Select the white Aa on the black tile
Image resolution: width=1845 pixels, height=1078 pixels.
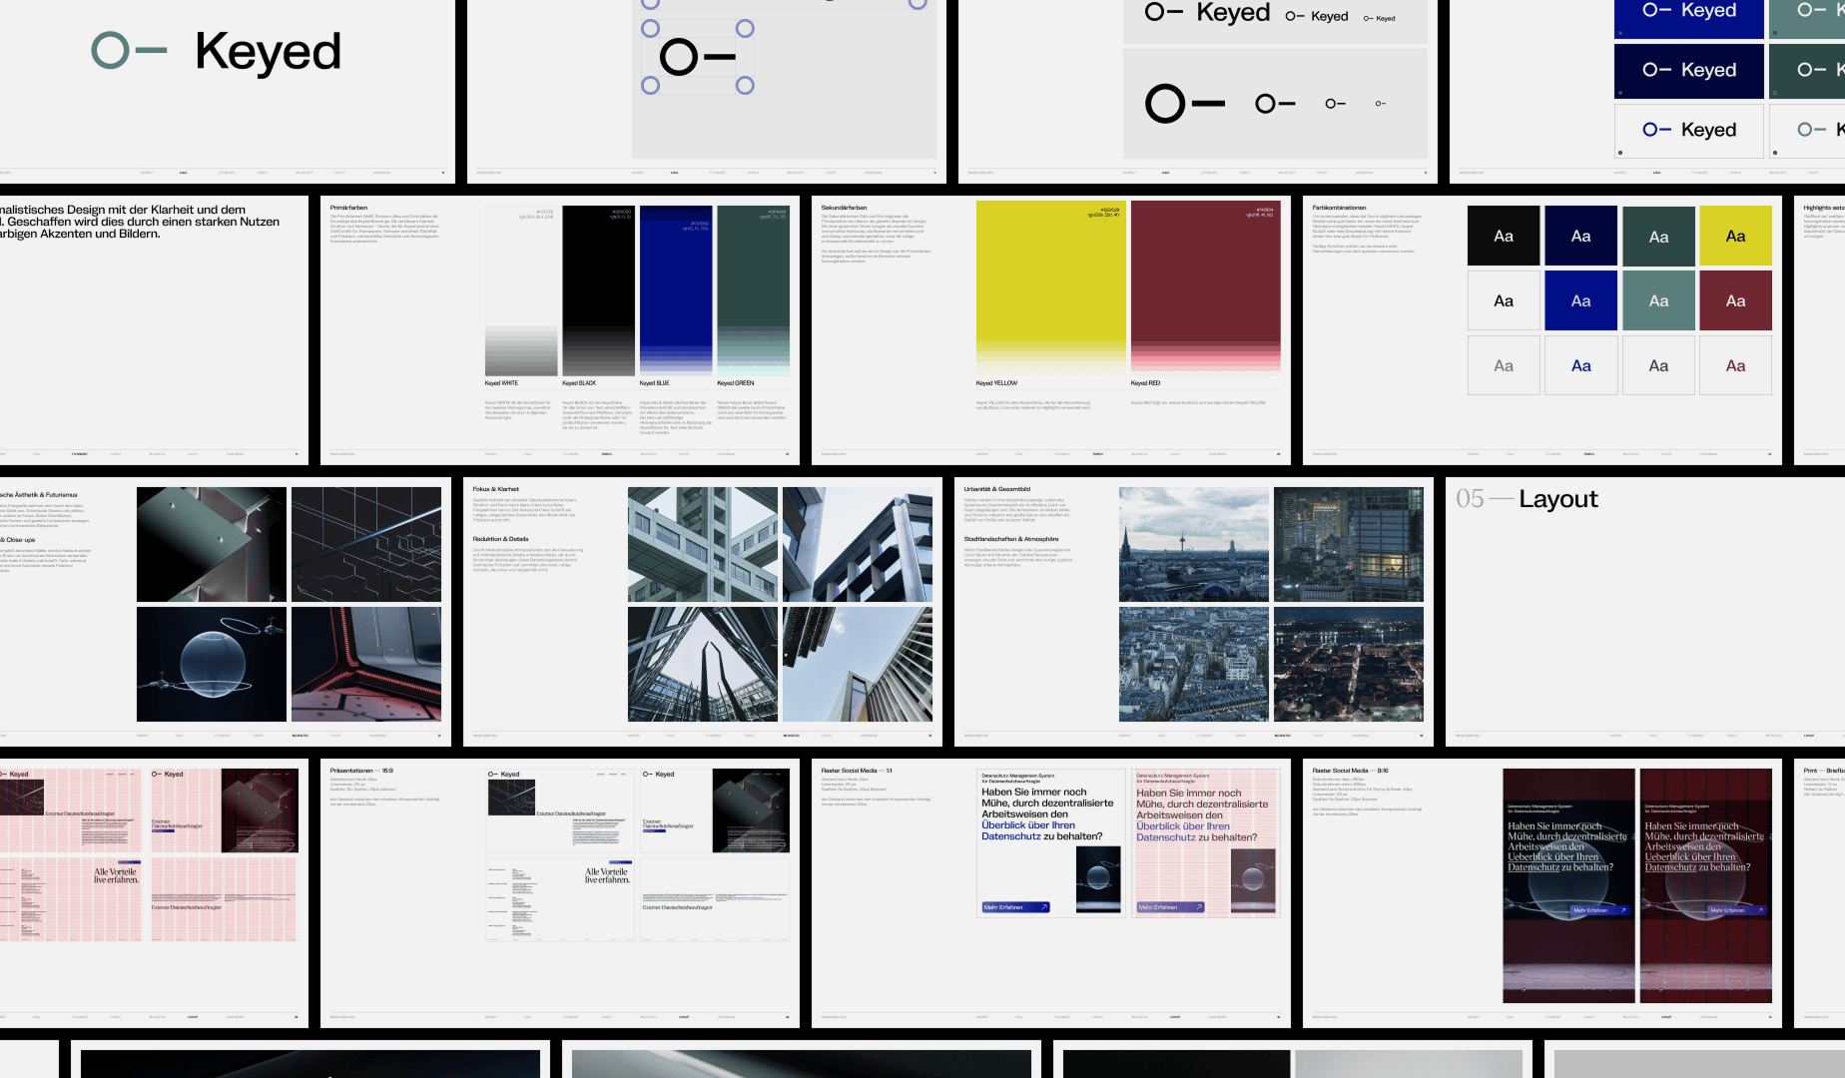tap(1504, 237)
